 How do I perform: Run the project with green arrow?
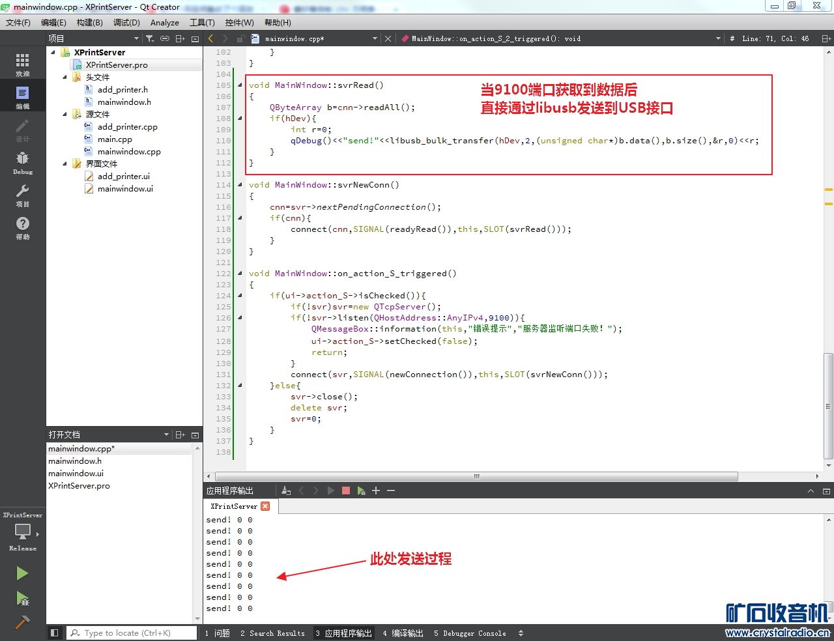pos(22,573)
